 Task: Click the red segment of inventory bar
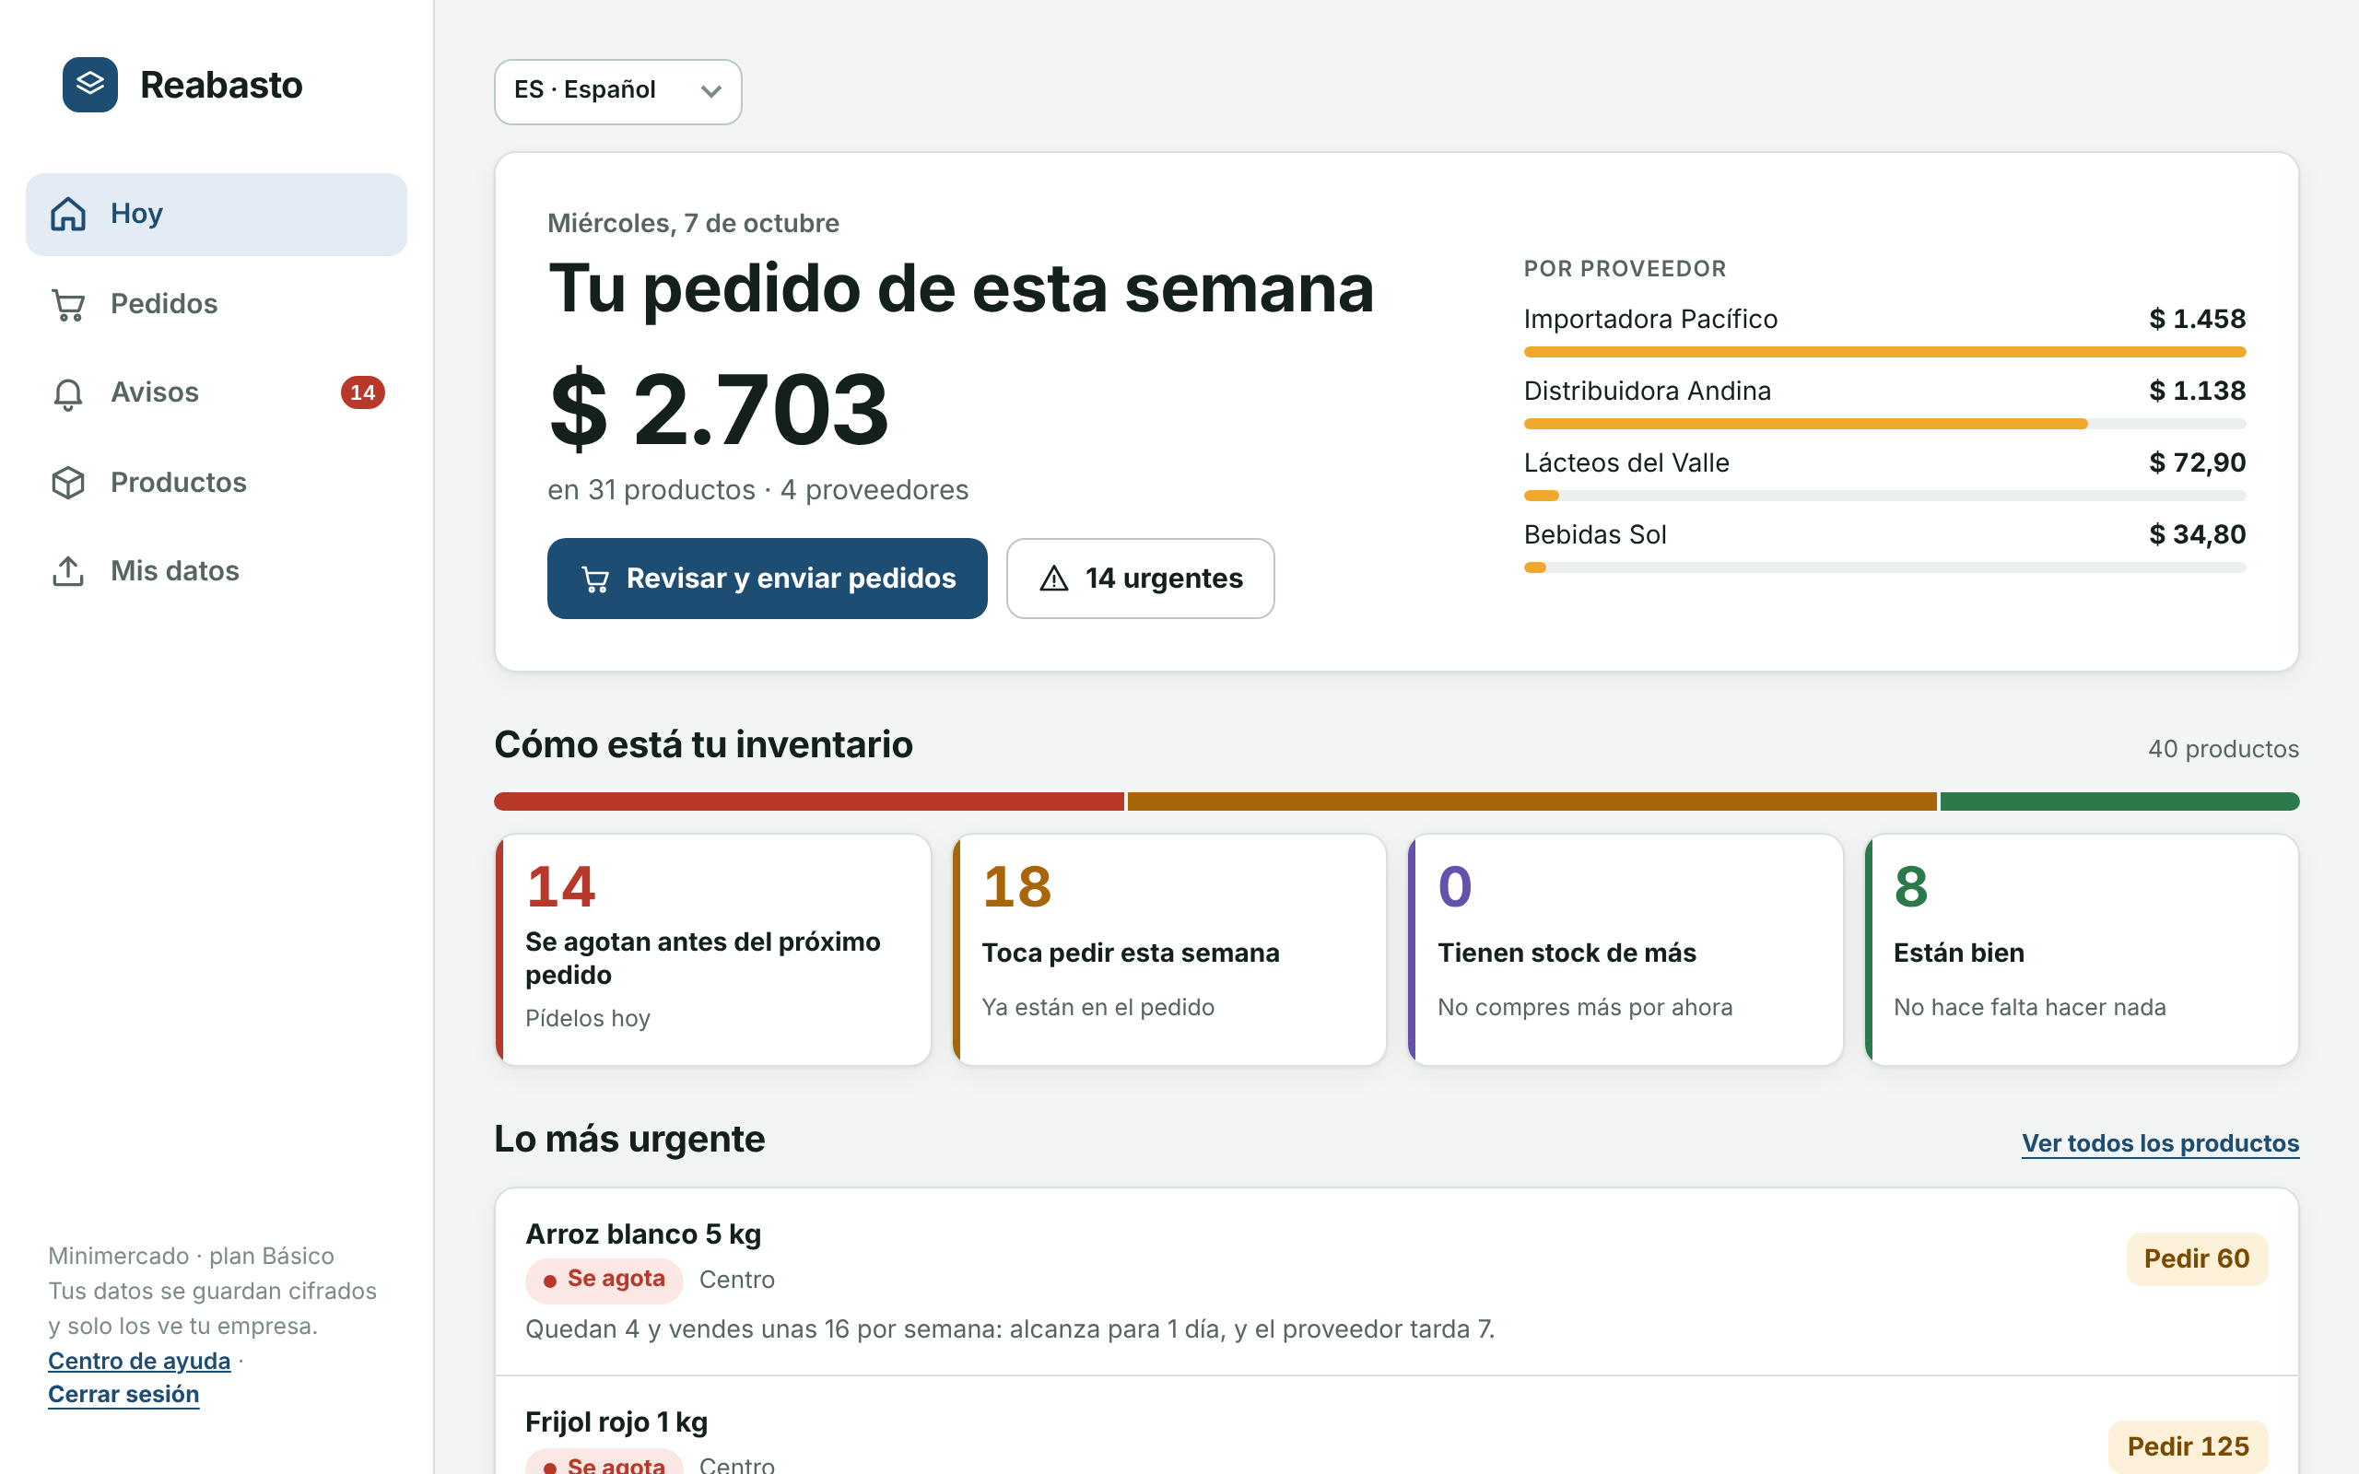[809, 801]
